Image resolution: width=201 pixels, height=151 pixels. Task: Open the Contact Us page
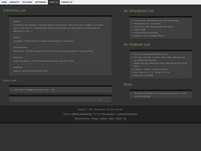[67, 2]
